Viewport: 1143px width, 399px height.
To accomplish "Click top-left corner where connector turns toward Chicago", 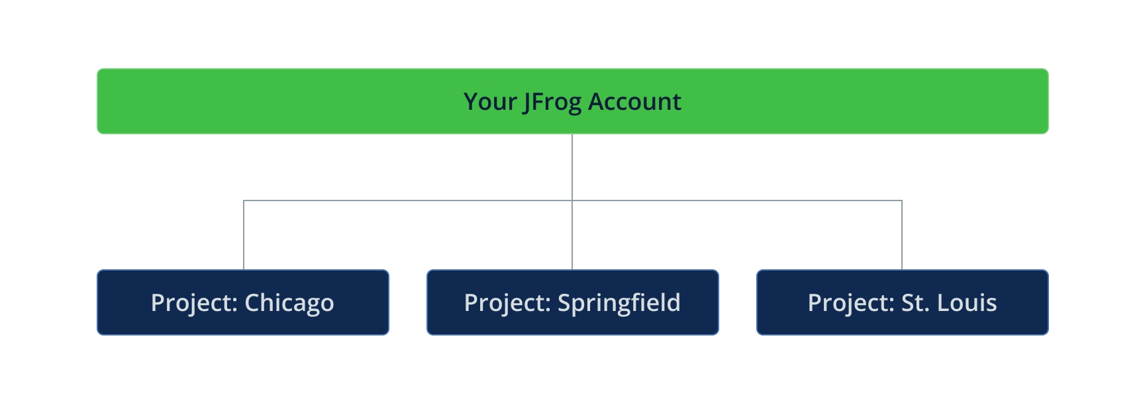I will click(244, 200).
